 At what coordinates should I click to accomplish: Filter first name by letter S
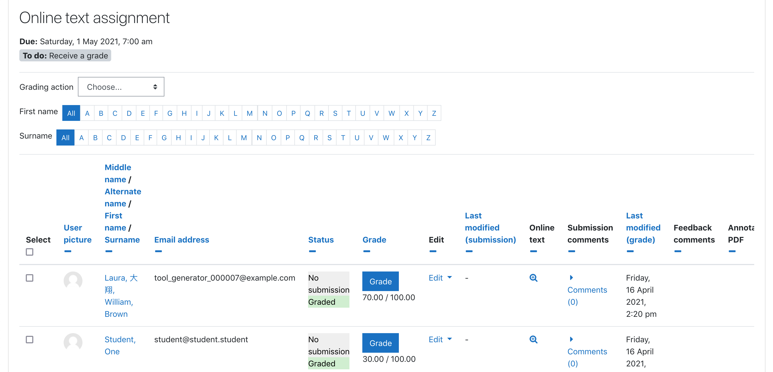(335, 113)
